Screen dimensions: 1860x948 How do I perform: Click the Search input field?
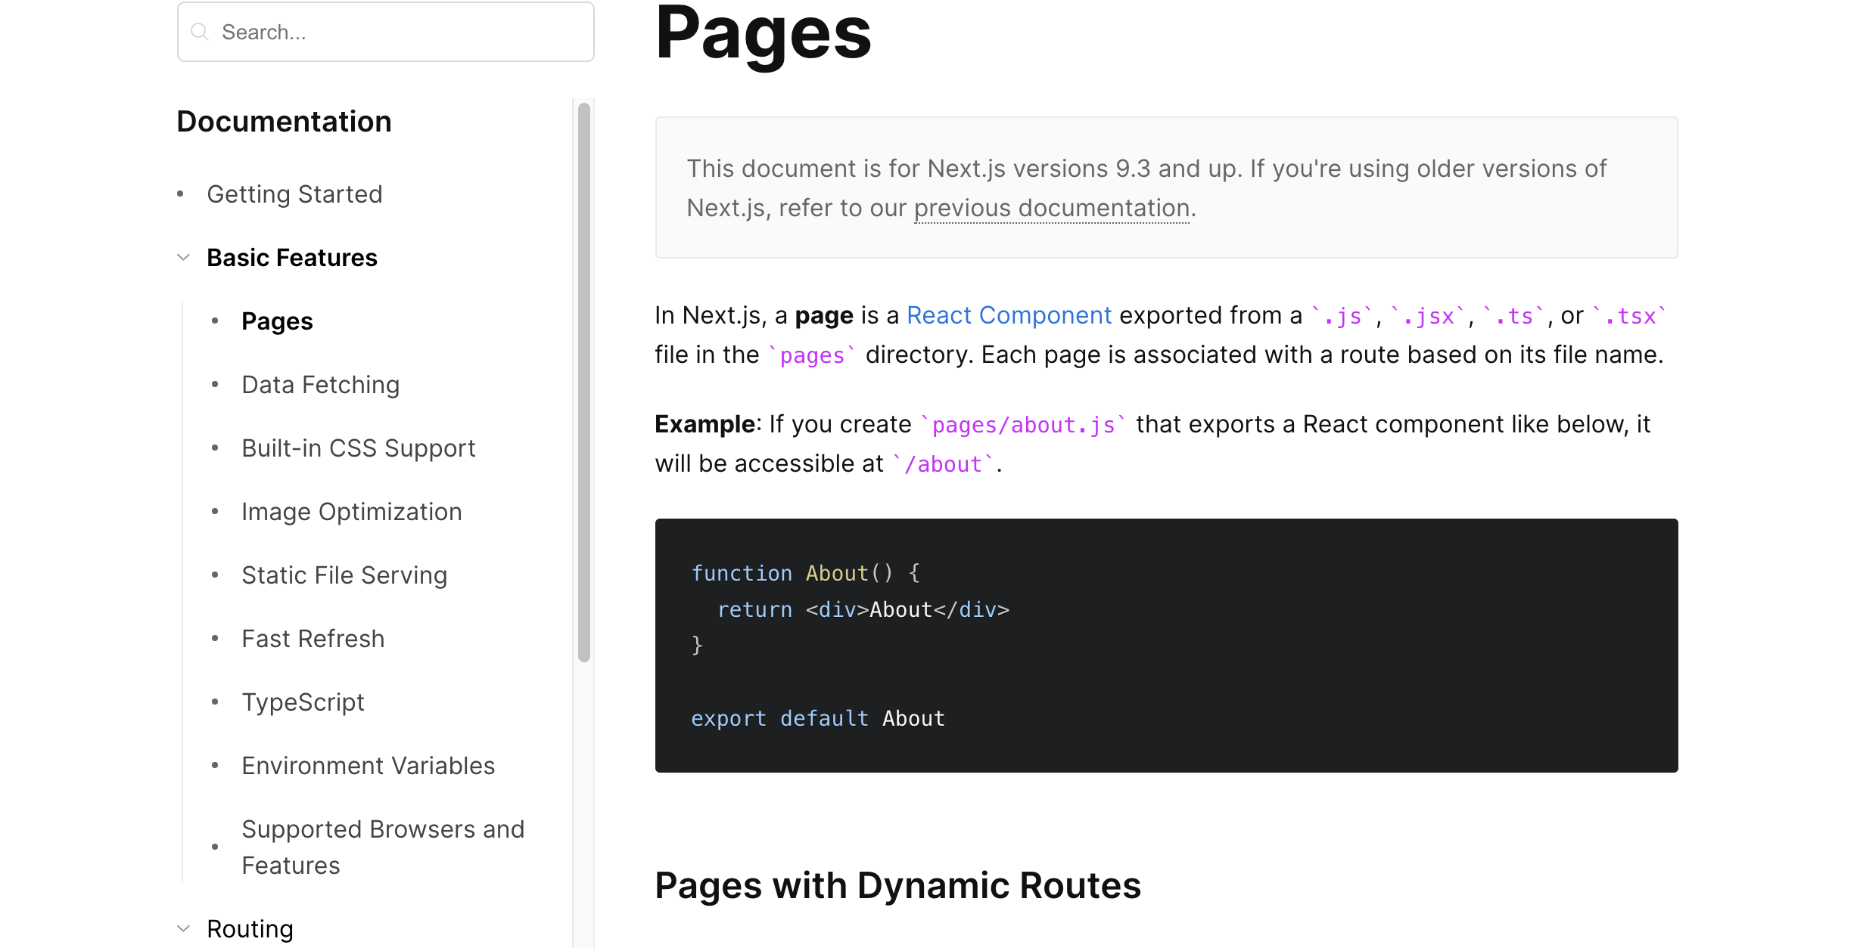tap(401, 32)
